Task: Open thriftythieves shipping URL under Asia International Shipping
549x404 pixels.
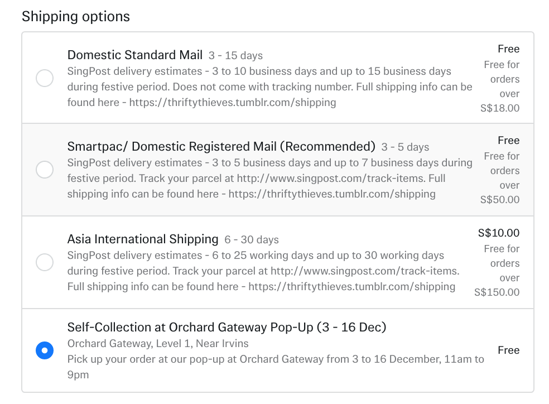Action: (351, 287)
